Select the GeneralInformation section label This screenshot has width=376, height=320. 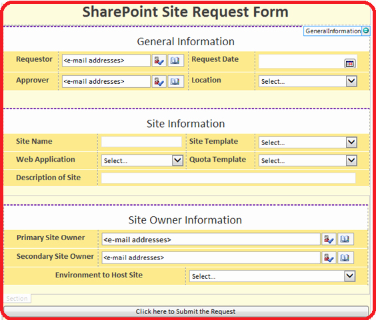click(x=333, y=31)
